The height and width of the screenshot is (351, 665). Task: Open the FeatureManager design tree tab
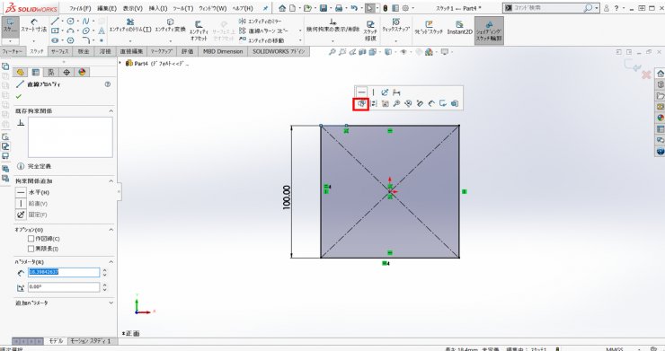[x=20, y=72]
